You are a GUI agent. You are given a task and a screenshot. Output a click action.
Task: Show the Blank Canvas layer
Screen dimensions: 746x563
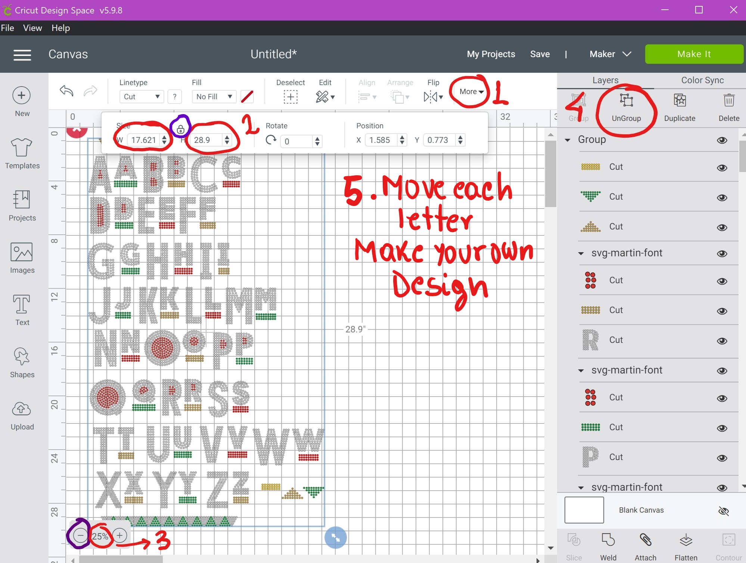coord(723,511)
